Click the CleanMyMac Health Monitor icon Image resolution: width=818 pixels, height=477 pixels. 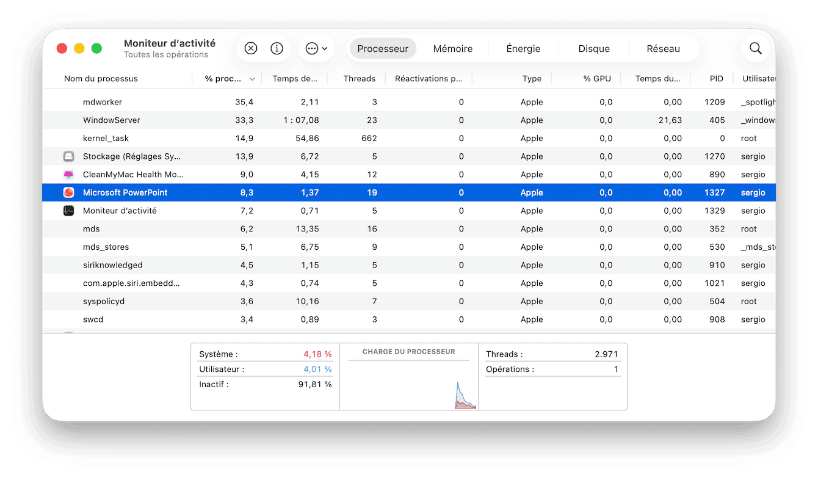[x=68, y=175]
